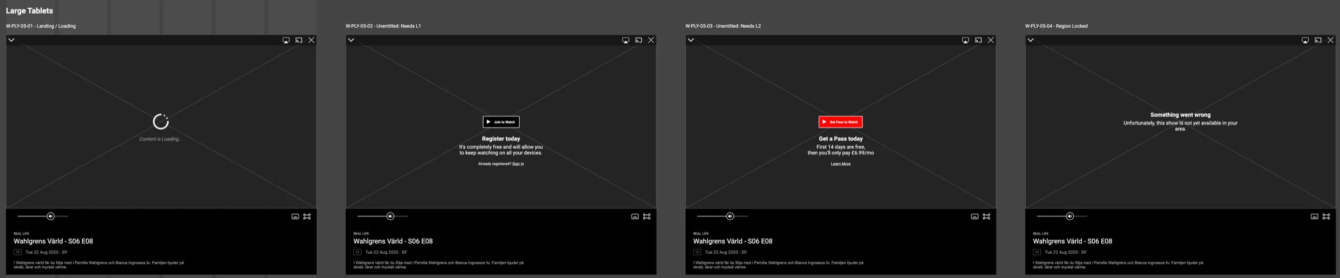
Task: Click the REAL LIFE genre label in the Needs L2 player
Action: coord(701,234)
